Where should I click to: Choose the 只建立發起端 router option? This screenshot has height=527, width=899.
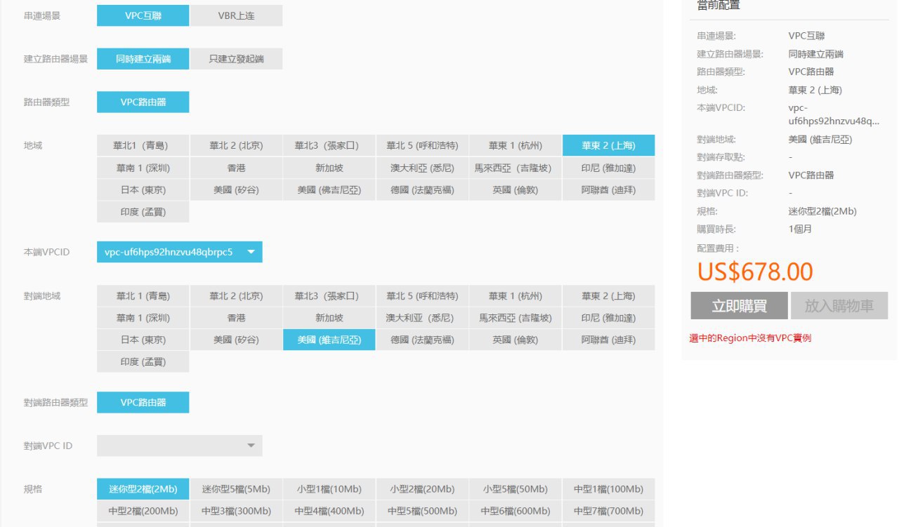[236, 59]
